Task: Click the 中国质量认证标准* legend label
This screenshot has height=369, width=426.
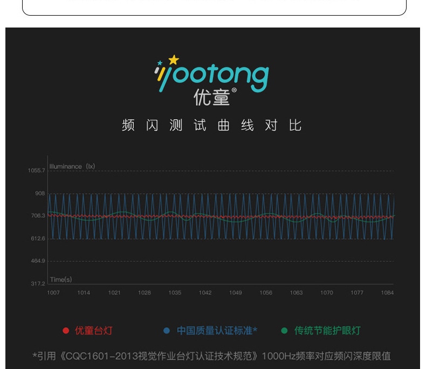Action: point(217,330)
